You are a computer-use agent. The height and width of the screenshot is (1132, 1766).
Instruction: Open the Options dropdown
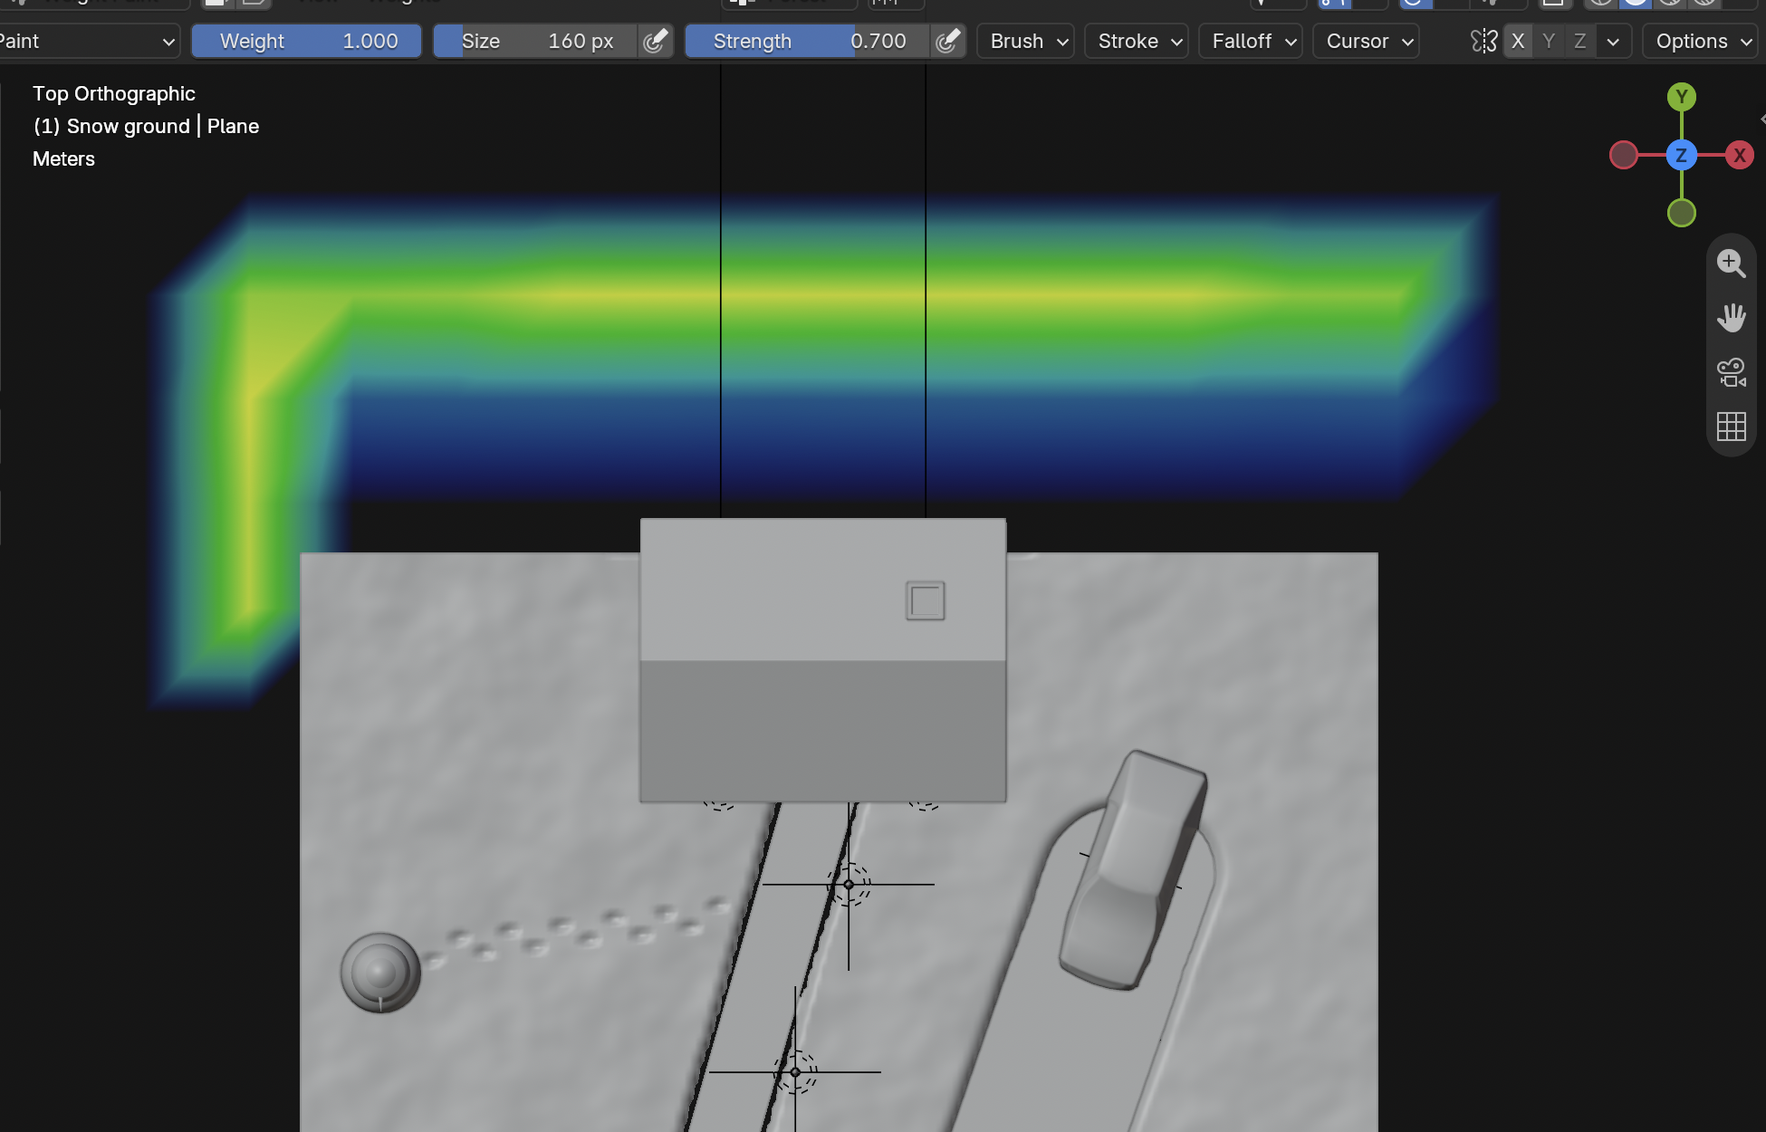(x=1700, y=42)
